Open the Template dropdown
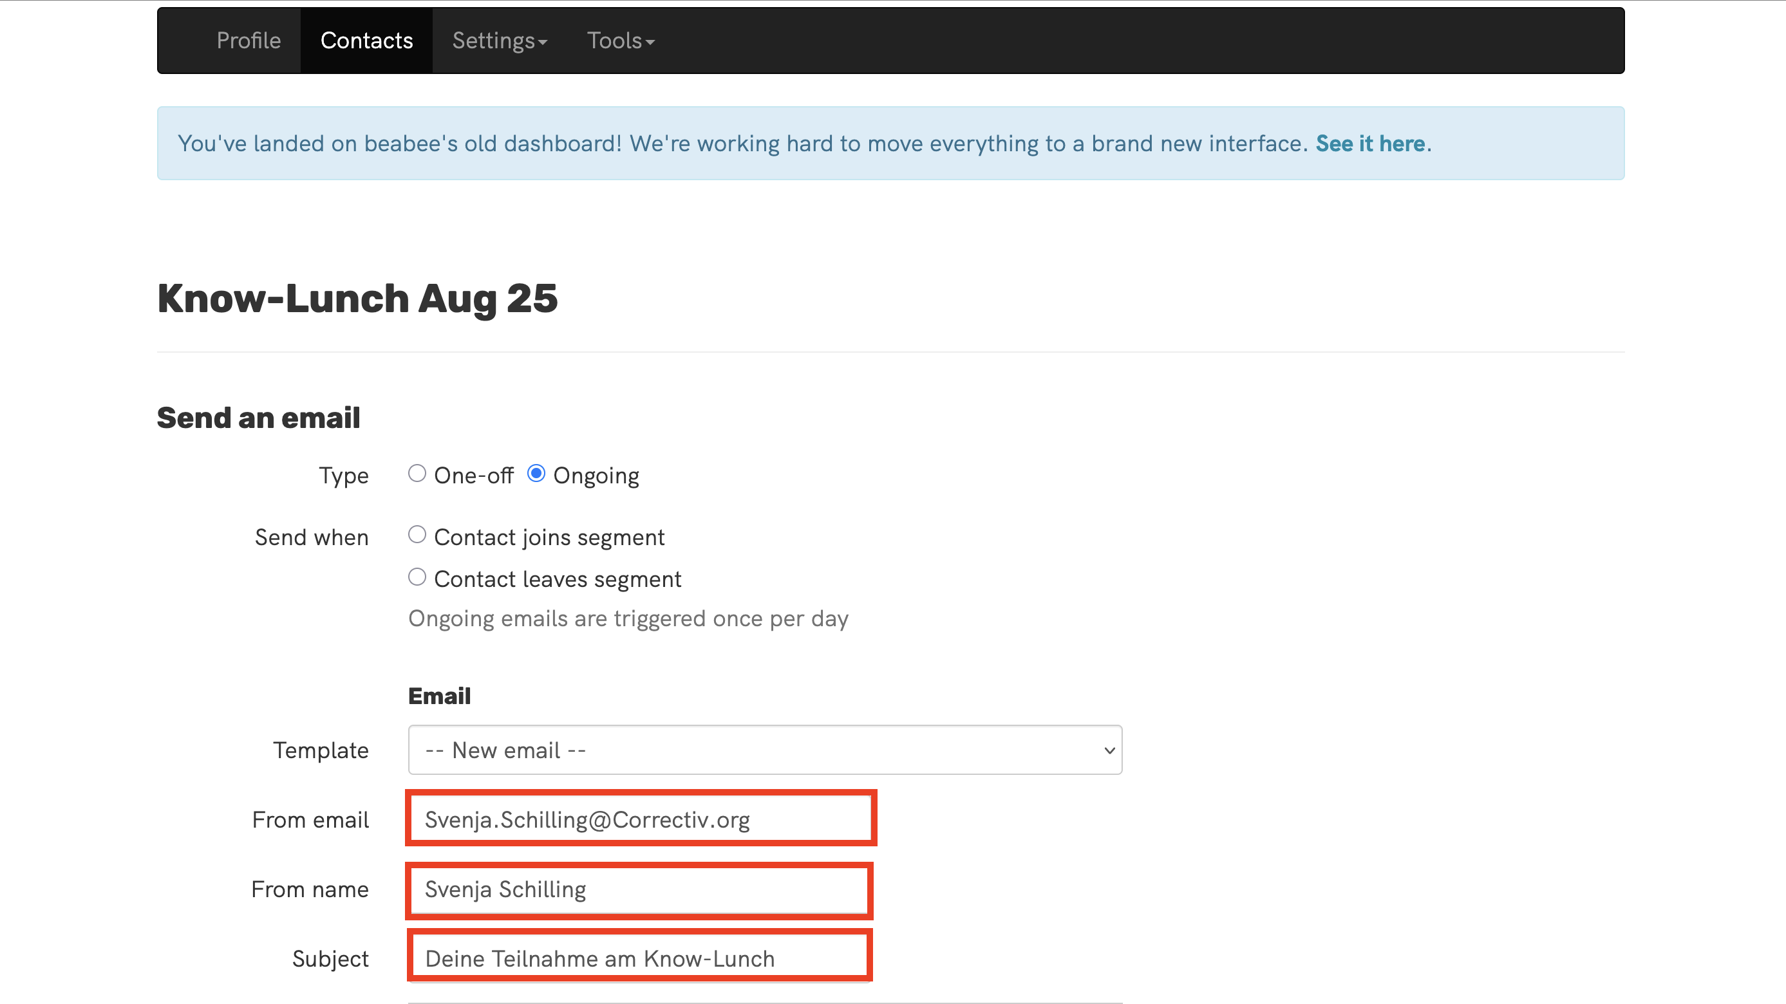Screen dimensions: 1786x1004 click(765, 750)
